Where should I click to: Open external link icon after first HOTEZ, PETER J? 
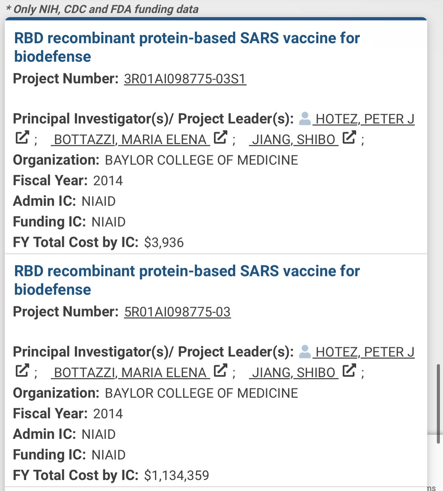tap(22, 137)
